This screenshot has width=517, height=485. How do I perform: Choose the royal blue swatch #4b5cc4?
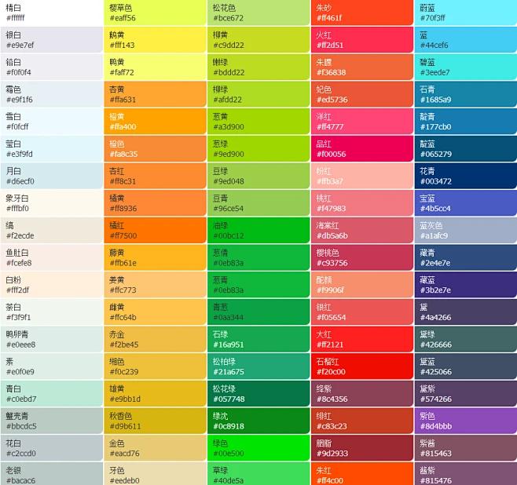point(465,203)
